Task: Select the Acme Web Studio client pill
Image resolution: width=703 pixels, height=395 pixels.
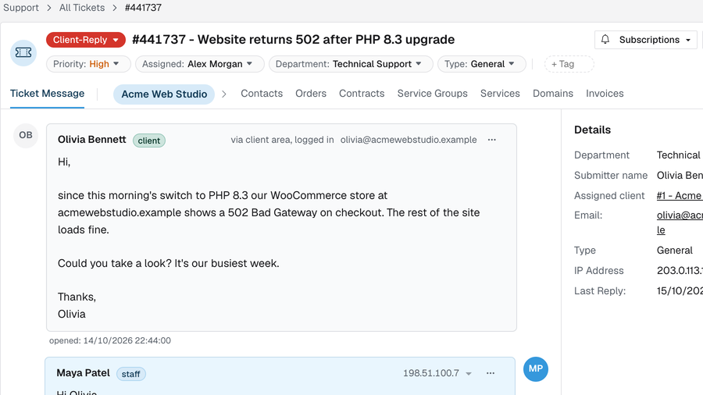Action: [164, 94]
